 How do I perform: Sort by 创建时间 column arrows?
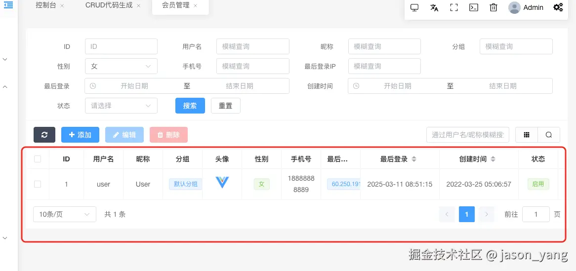[x=493, y=159]
